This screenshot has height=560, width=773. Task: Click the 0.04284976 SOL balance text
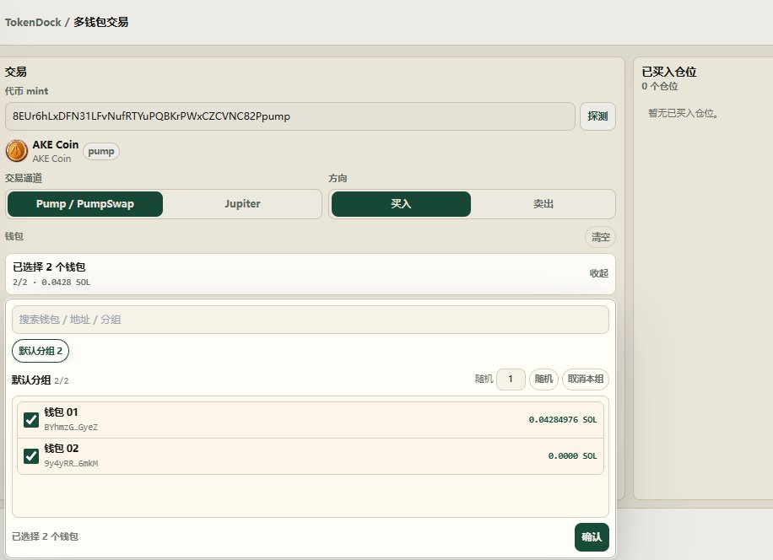coord(563,420)
